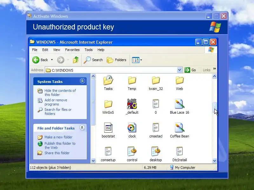Select the clock media file icon
Viewport: 254px width, 190px height.
(x=132, y=128)
